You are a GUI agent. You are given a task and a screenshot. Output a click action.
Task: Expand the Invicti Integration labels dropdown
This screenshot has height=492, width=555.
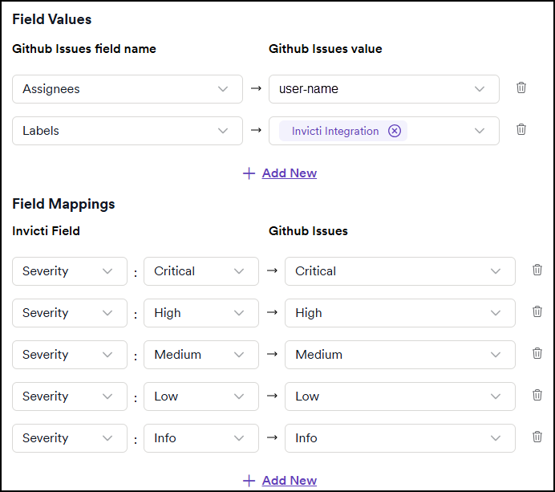(480, 131)
